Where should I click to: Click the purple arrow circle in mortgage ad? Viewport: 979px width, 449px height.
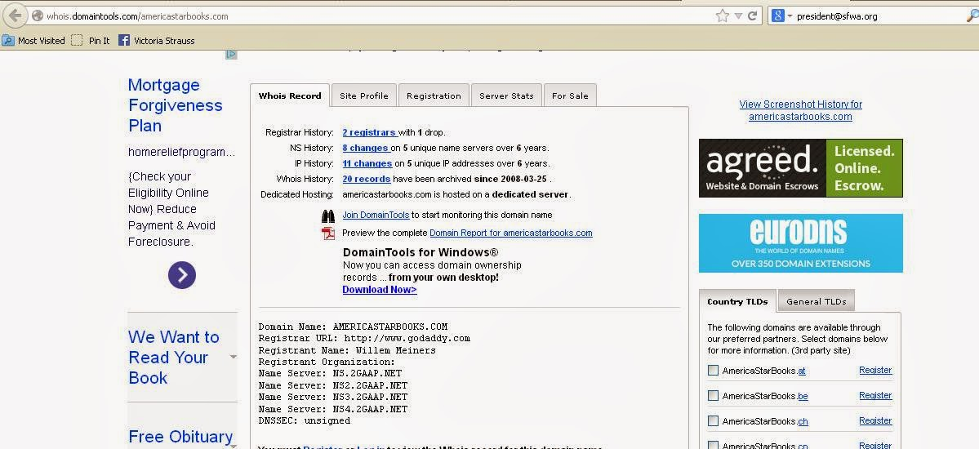(x=181, y=275)
